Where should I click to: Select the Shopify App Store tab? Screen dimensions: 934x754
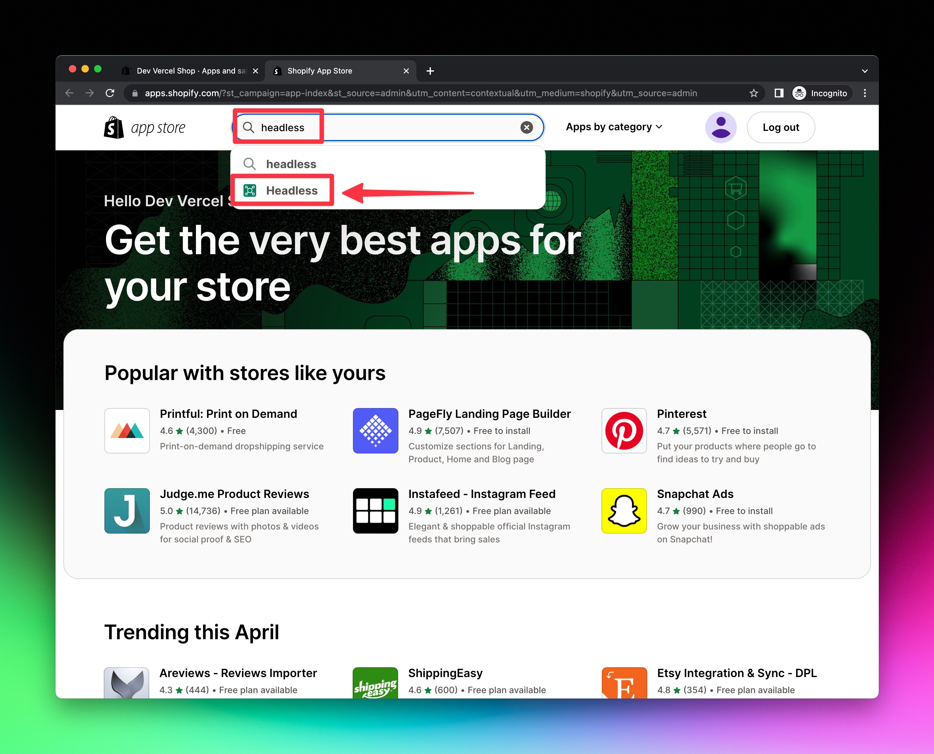(x=341, y=71)
